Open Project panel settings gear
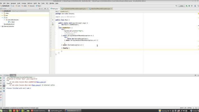This screenshot has width=199, height=112. click(45, 9)
